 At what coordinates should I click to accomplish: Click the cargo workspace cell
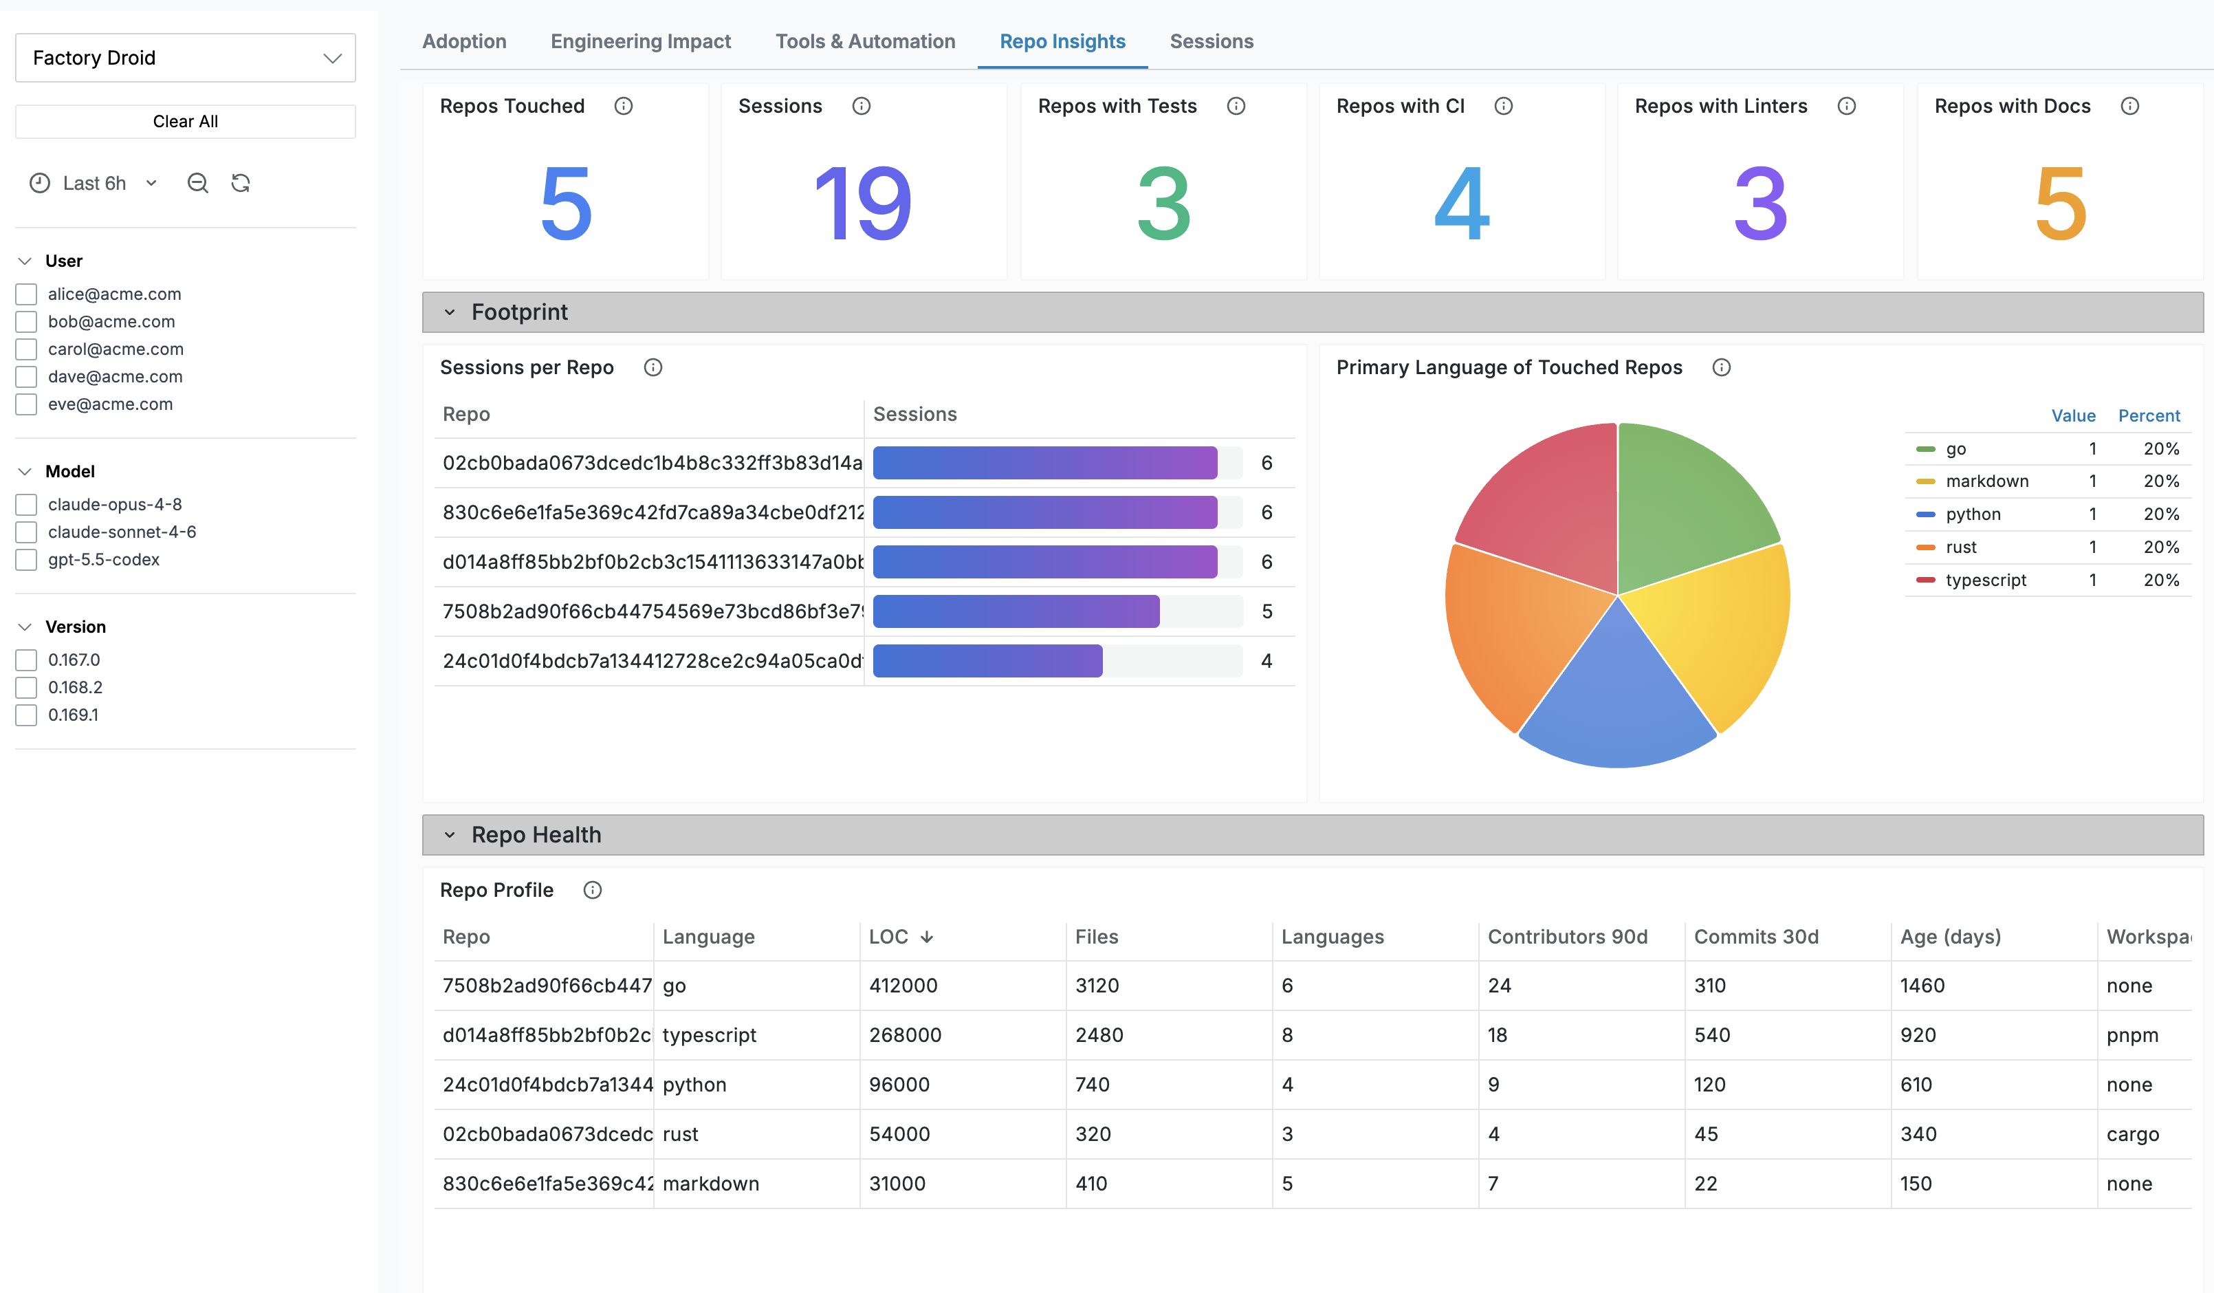click(x=2132, y=1135)
